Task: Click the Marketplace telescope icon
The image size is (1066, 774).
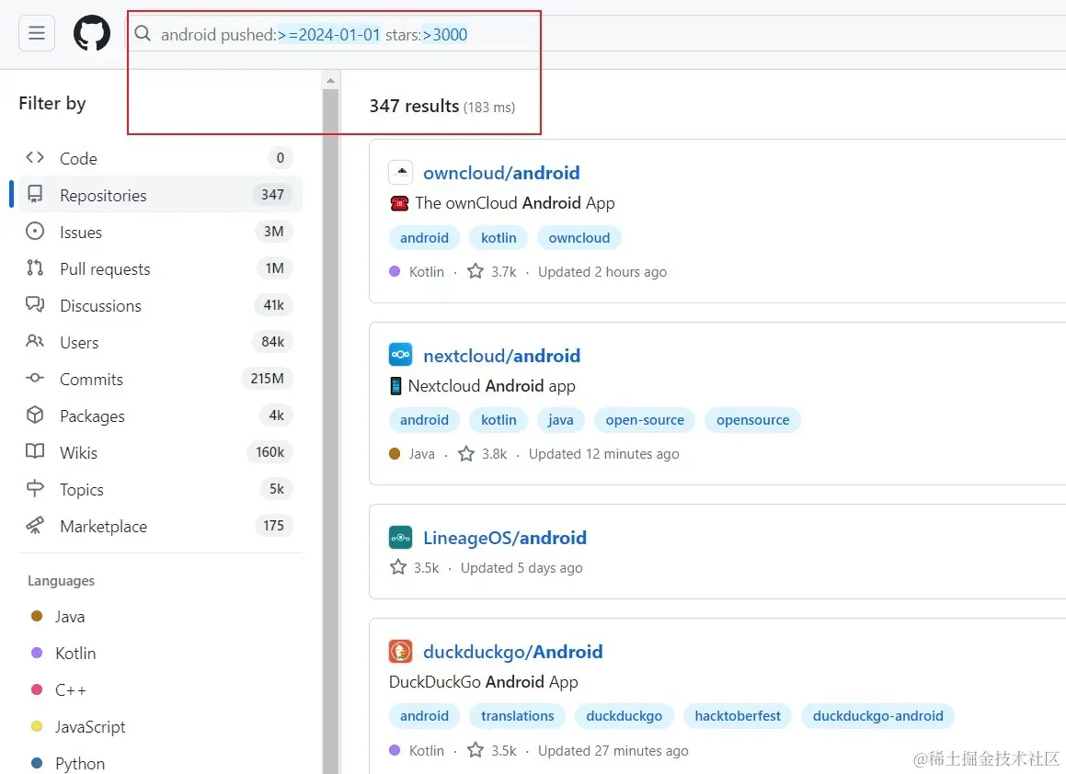Action: pos(35,525)
